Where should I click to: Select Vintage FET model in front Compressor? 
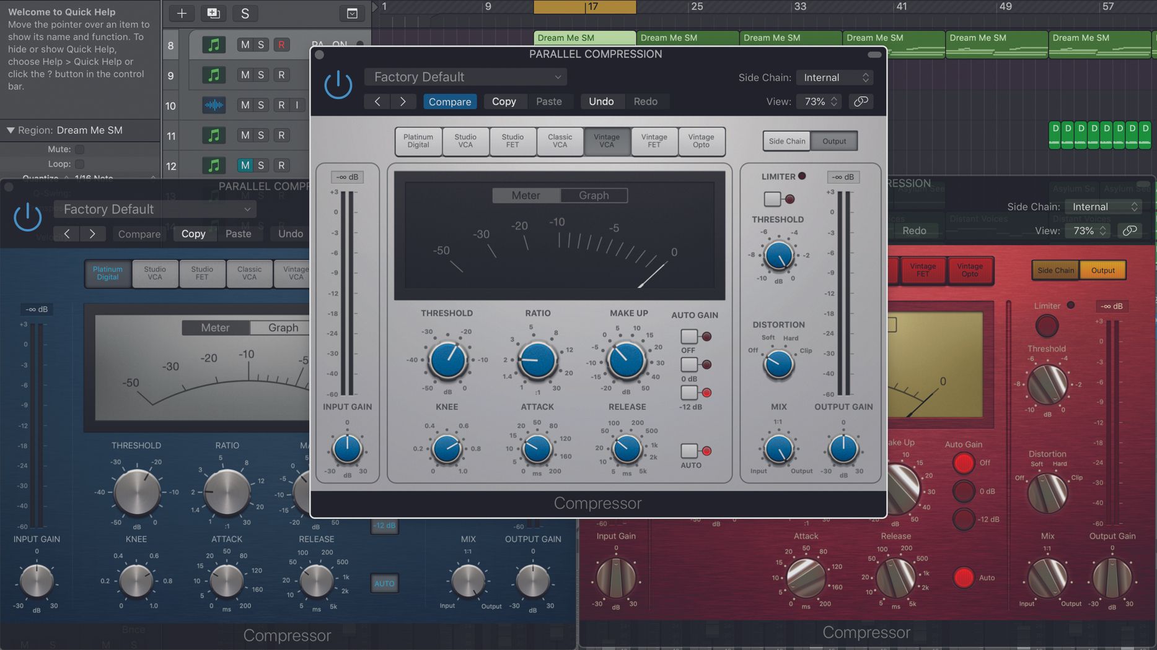[x=654, y=141]
